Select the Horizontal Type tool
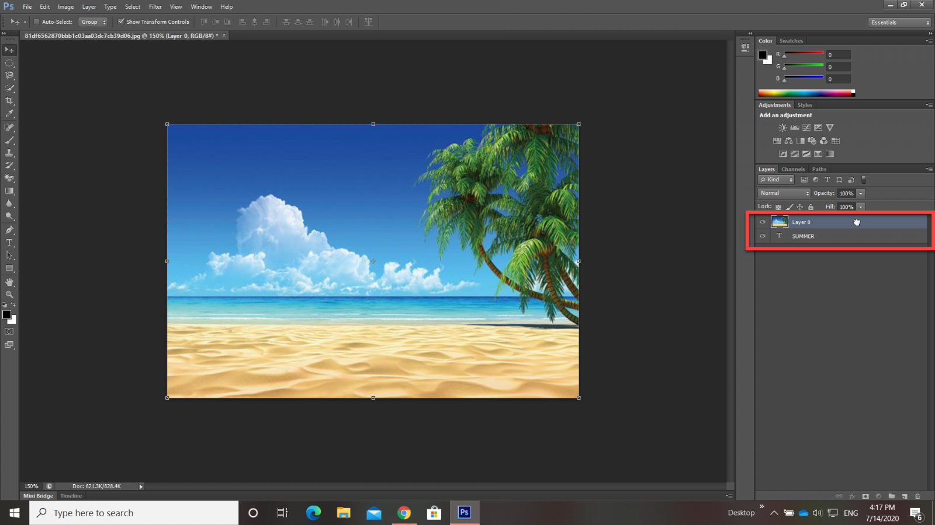 pos(9,243)
